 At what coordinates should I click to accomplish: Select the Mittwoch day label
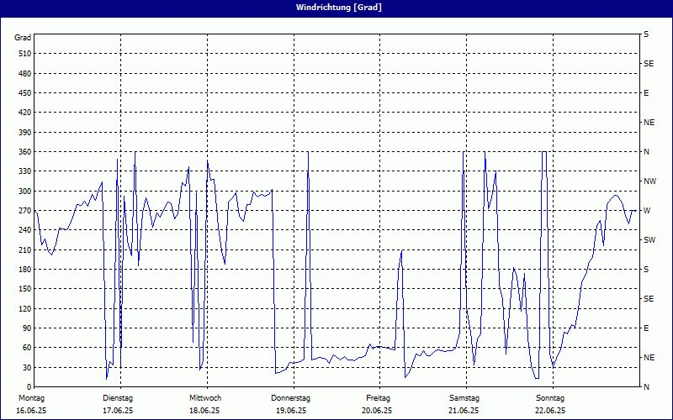(205, 398)
